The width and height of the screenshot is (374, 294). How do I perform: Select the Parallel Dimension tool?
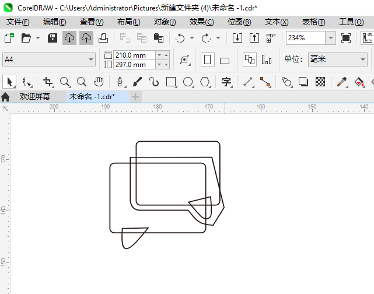pyautogui.click(x=249, y=82)
